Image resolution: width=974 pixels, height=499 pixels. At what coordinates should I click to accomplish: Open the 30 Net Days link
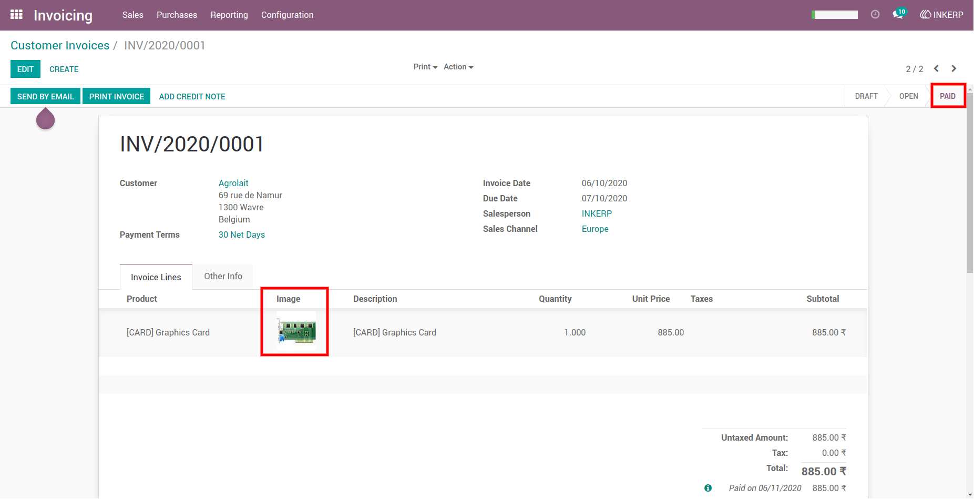click(242, 235)
